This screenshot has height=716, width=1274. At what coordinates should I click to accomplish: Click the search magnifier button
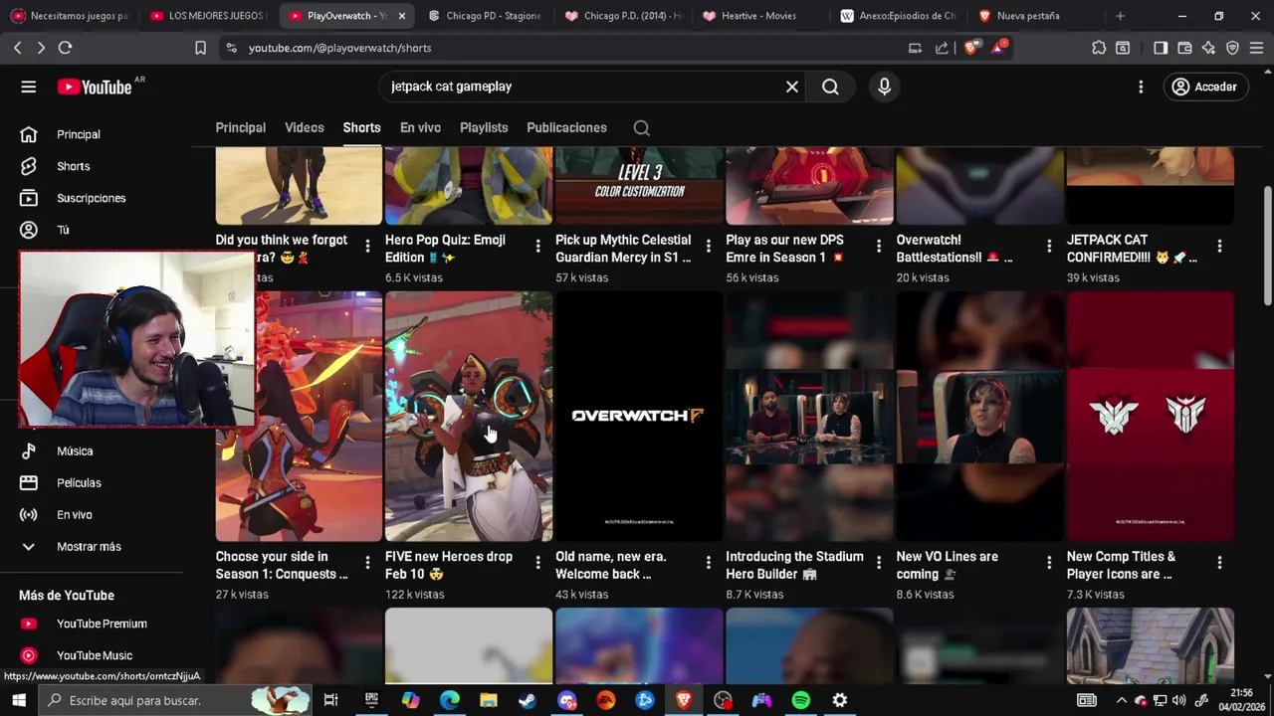830,87
